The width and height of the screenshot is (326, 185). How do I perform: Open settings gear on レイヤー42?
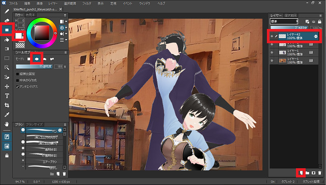tap(316, 36)
